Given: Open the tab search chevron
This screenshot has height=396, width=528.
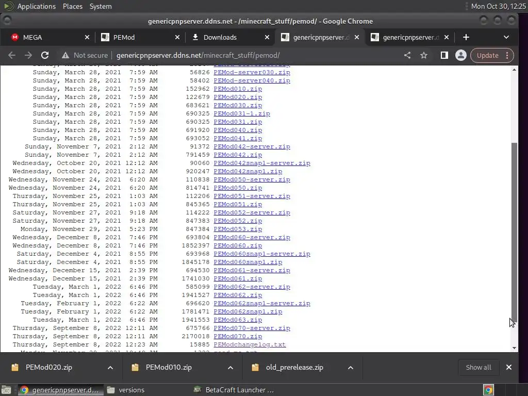Looking at the screenshot, I should pos(506,37).
